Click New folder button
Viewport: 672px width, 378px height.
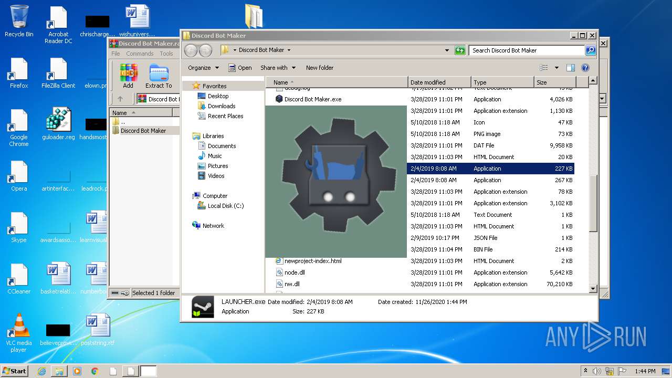(320, 68)
